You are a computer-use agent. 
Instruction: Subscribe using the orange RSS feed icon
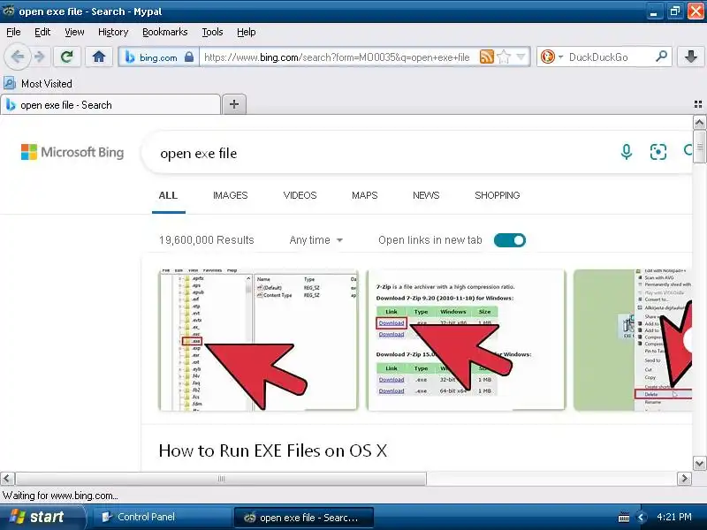487,57
